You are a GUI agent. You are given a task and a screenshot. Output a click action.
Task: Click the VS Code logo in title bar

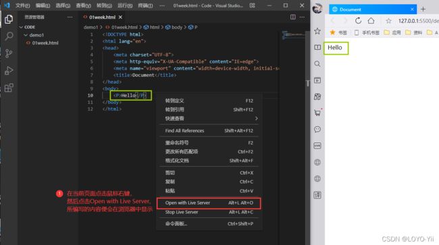pyautogui.click(x=7, y=5)
